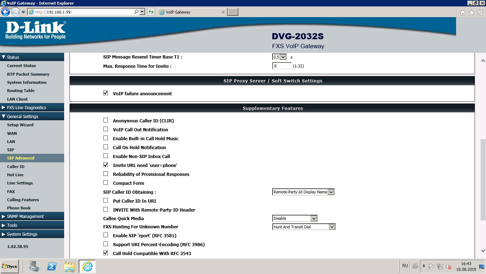Open the Calling Features page
The width and height of the screenshot is (486, 274).
pyautogui.click(x=23, y=200)
